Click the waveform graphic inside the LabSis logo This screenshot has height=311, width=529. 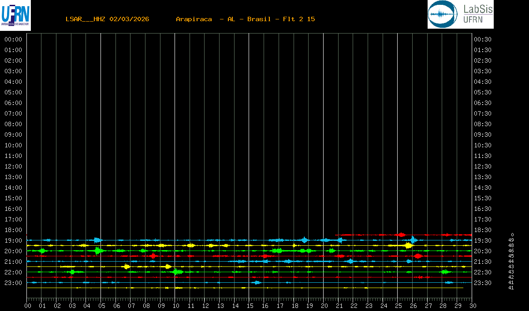(441, 15)
